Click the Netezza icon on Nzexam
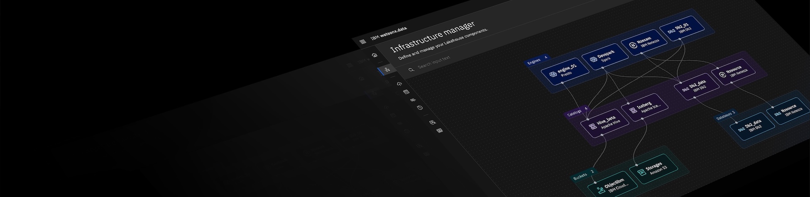The height and width of the screenshot is (197, 810). [x=633, y=46]
